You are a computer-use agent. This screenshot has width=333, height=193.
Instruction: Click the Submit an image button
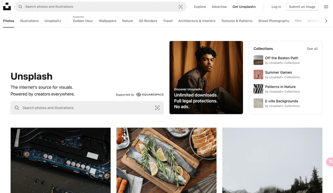tap(302, 7)
